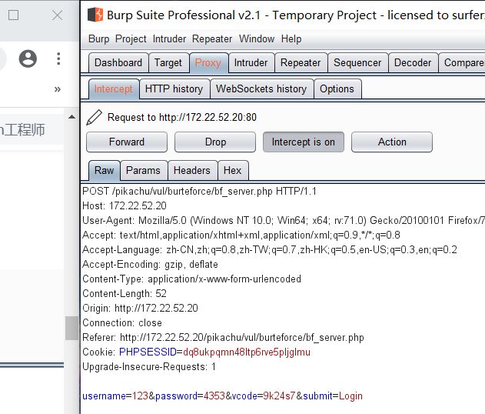Open the browser three-dot menu

click(x=58, y=58)
